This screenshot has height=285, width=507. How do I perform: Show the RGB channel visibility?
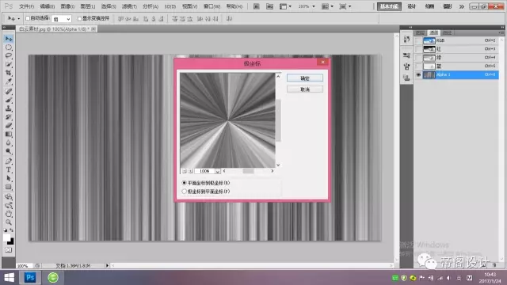click(x=418, y=40)
